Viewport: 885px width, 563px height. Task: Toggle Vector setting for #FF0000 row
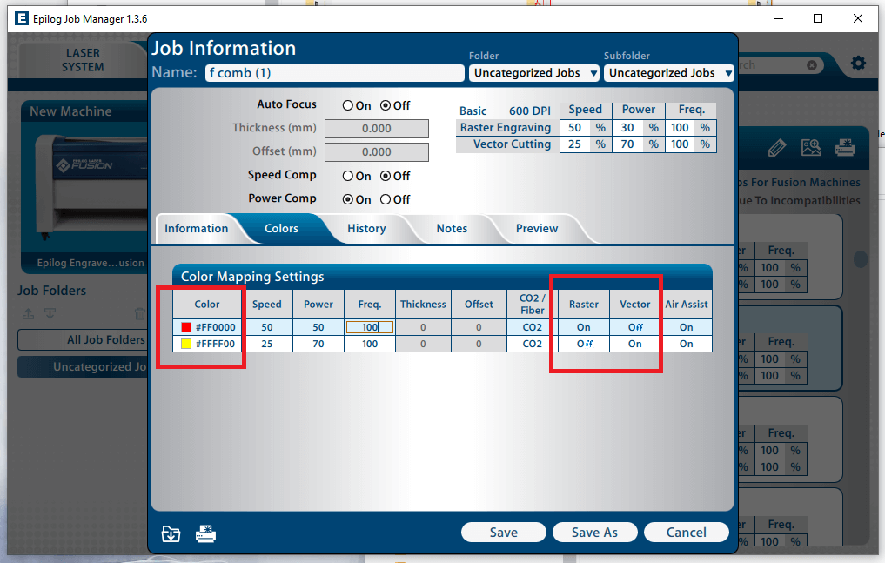(635, 327)
